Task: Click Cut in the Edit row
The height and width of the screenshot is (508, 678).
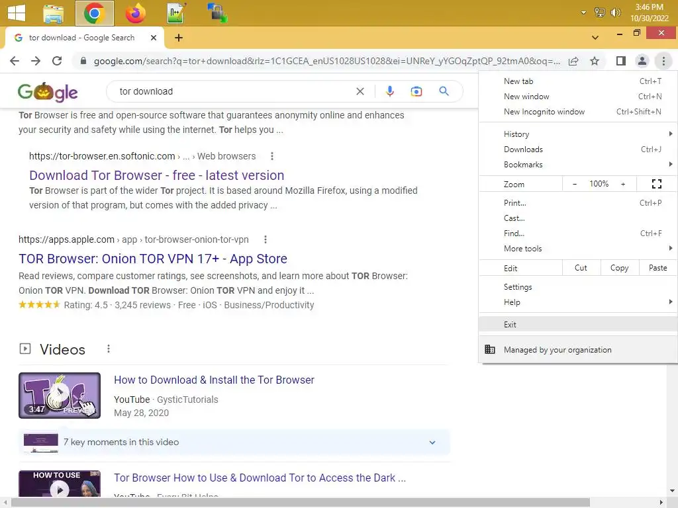Action: (x=581, y=268)
